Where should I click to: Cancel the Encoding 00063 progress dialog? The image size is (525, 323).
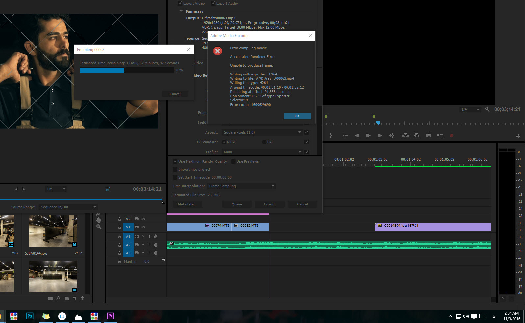pos(175,94)
